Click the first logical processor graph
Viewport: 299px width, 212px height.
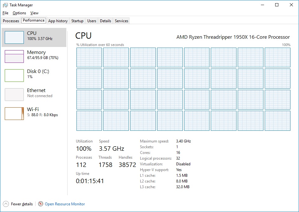click(89, 57)
